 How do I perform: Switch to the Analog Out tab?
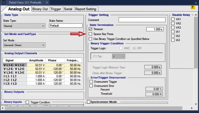tap(19, 9)
